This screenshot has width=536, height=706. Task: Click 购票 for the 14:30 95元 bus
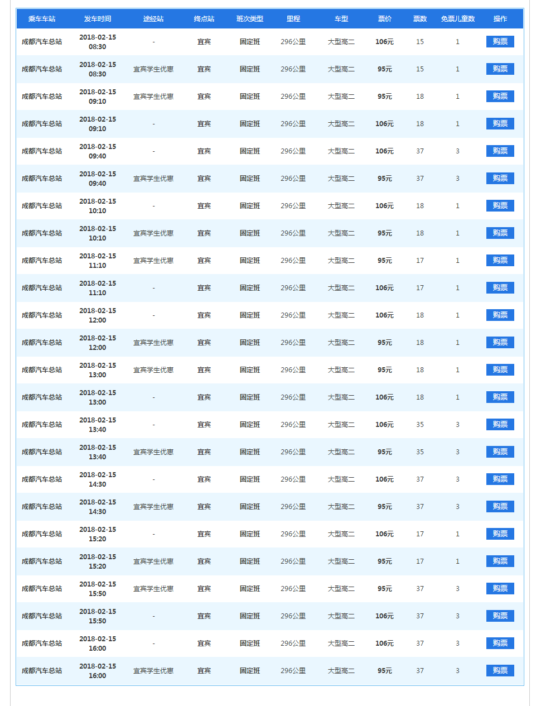point(500,507)
